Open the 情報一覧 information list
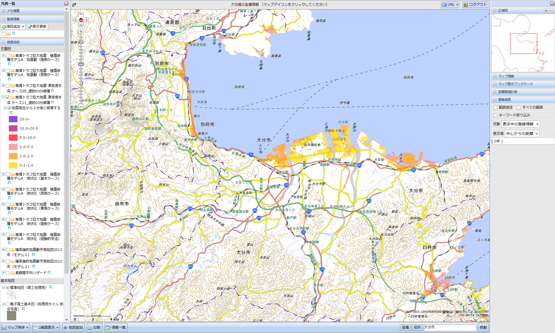 click(x=116, y=328)
